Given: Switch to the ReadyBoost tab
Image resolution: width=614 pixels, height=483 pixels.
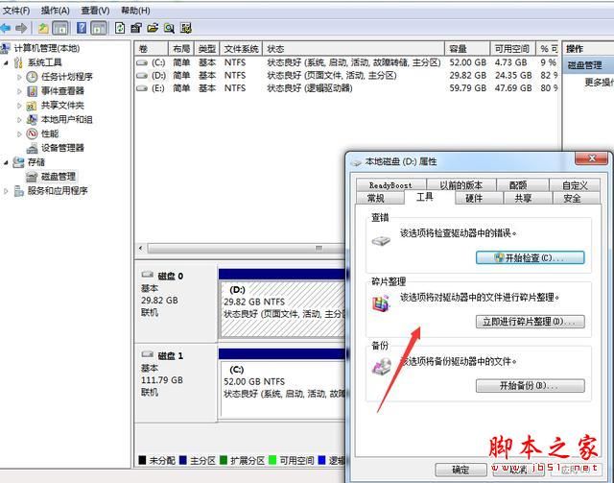Looking at the screenshot, I should 390,185.
